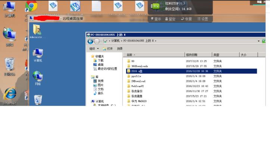Select 计算机 in the navigation pane
The width and height of the screenshot is (270, 145).
(98, 101)
